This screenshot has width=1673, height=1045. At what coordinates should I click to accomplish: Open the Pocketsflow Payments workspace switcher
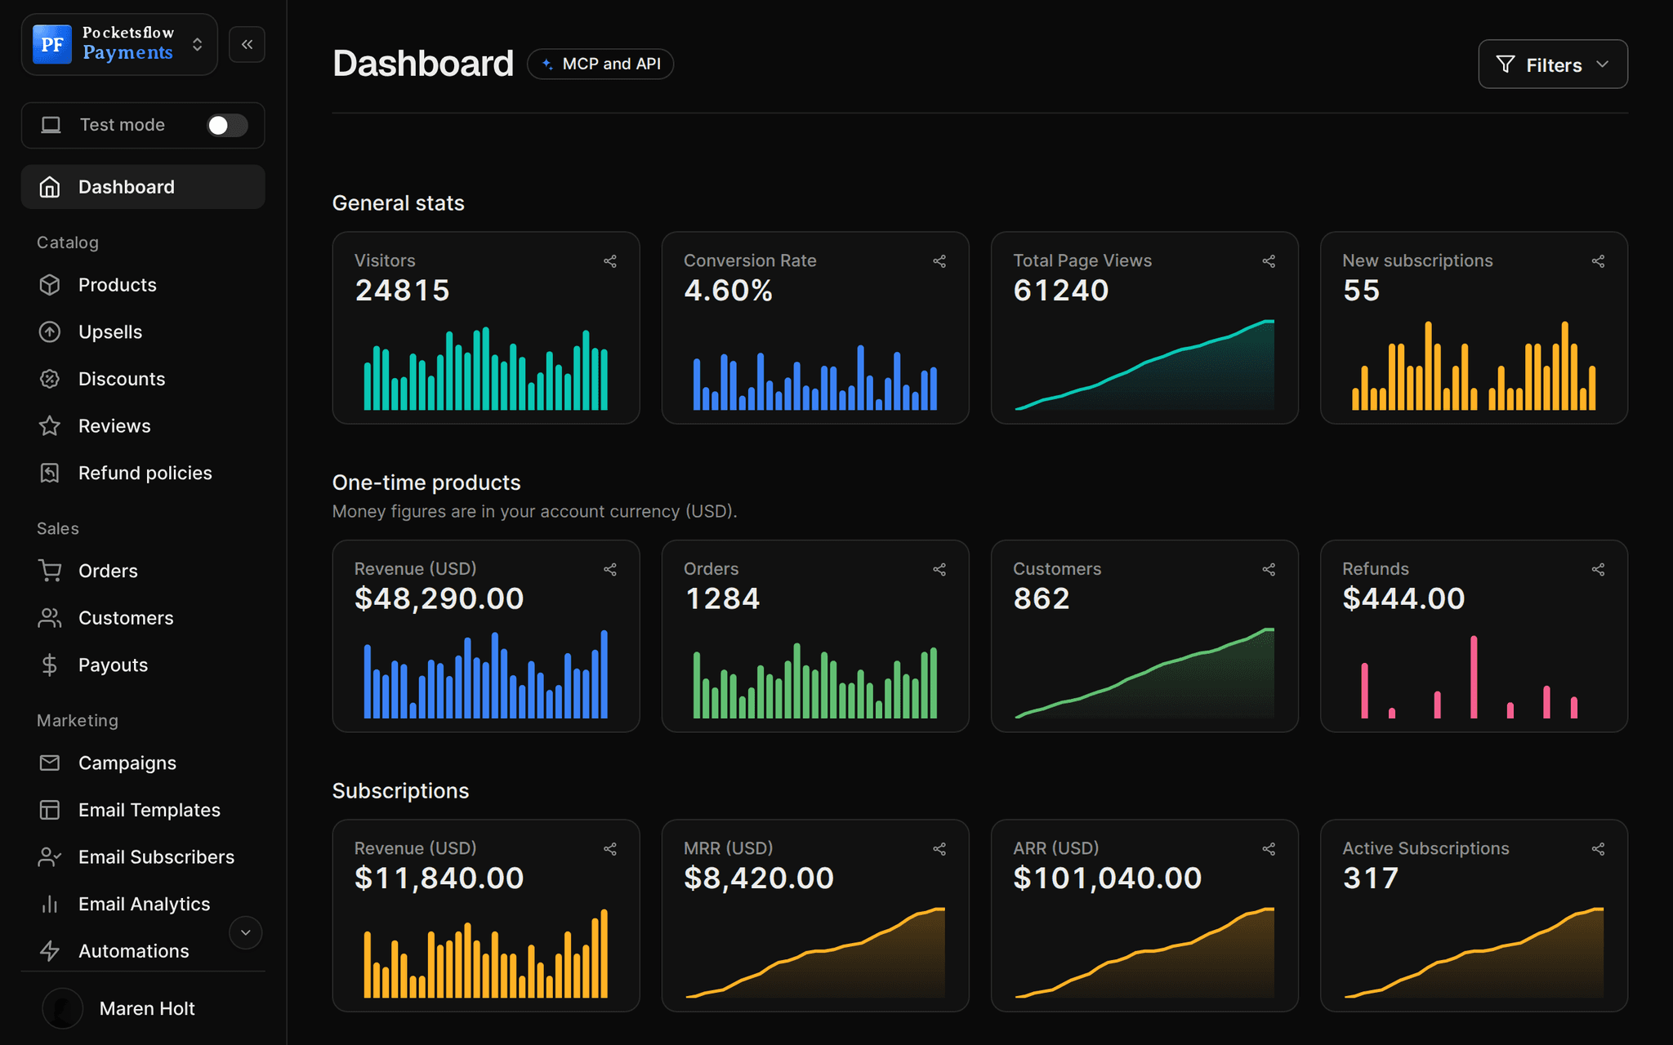[x=119, y=44]
